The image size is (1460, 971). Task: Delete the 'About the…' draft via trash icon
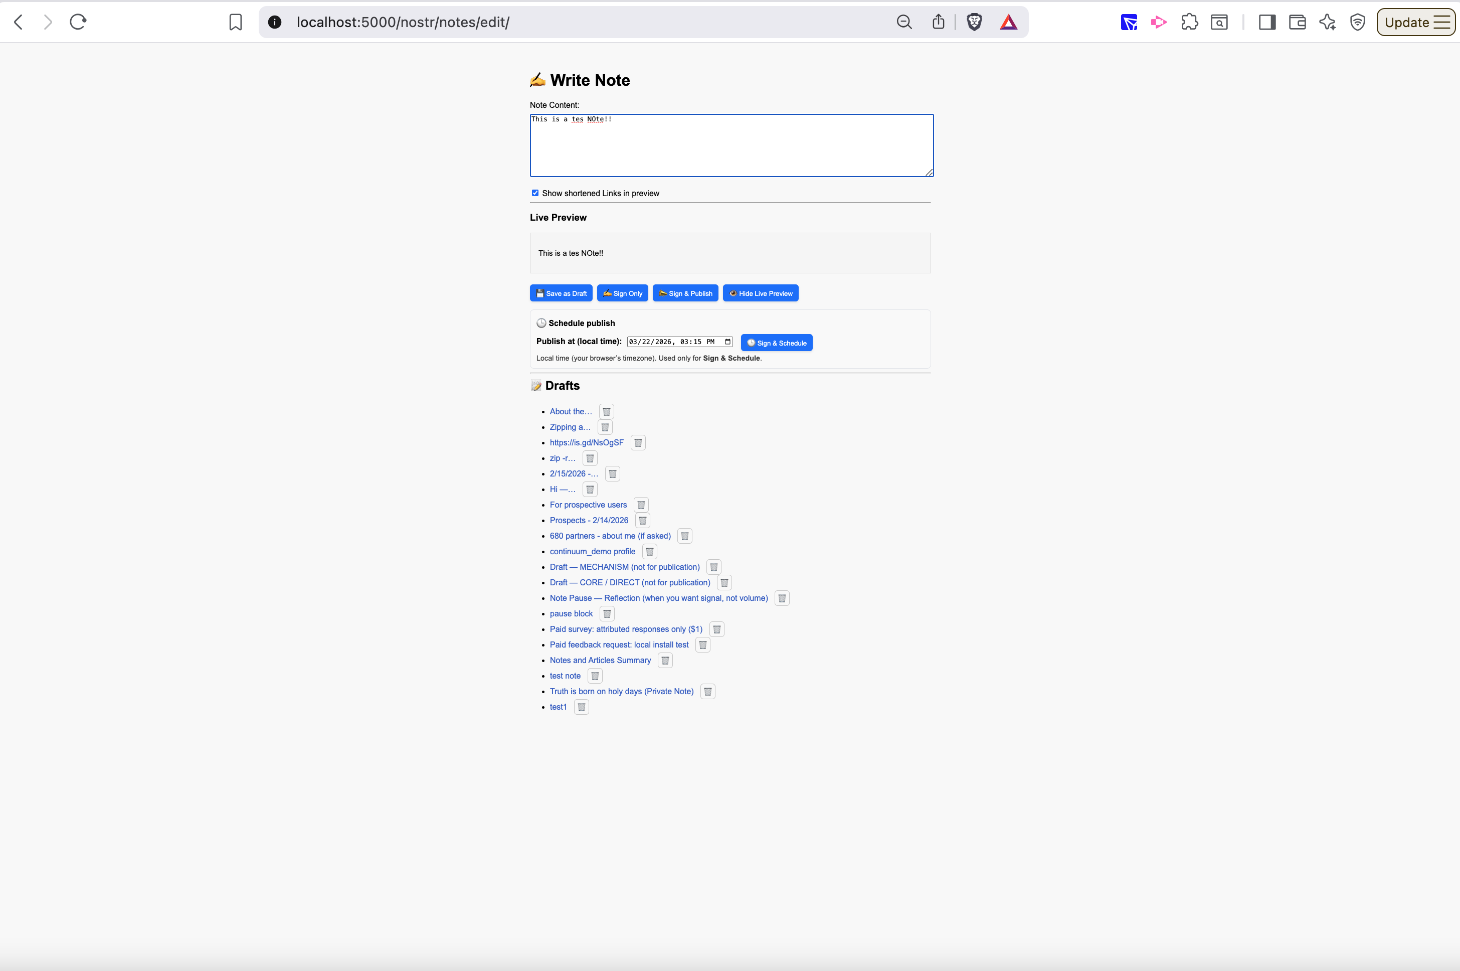(607, 412)
